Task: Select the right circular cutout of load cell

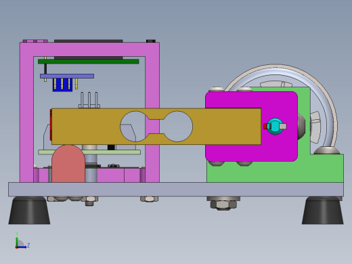Action: (x=177, y=127)
